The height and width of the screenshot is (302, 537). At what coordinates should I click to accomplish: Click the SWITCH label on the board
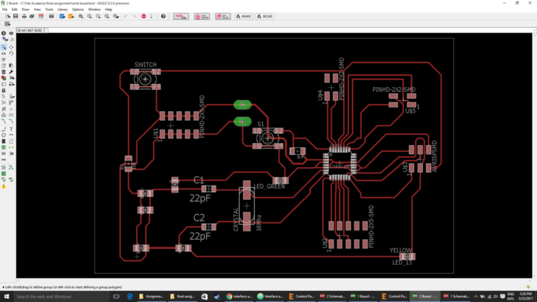click(x=145, y=65)
